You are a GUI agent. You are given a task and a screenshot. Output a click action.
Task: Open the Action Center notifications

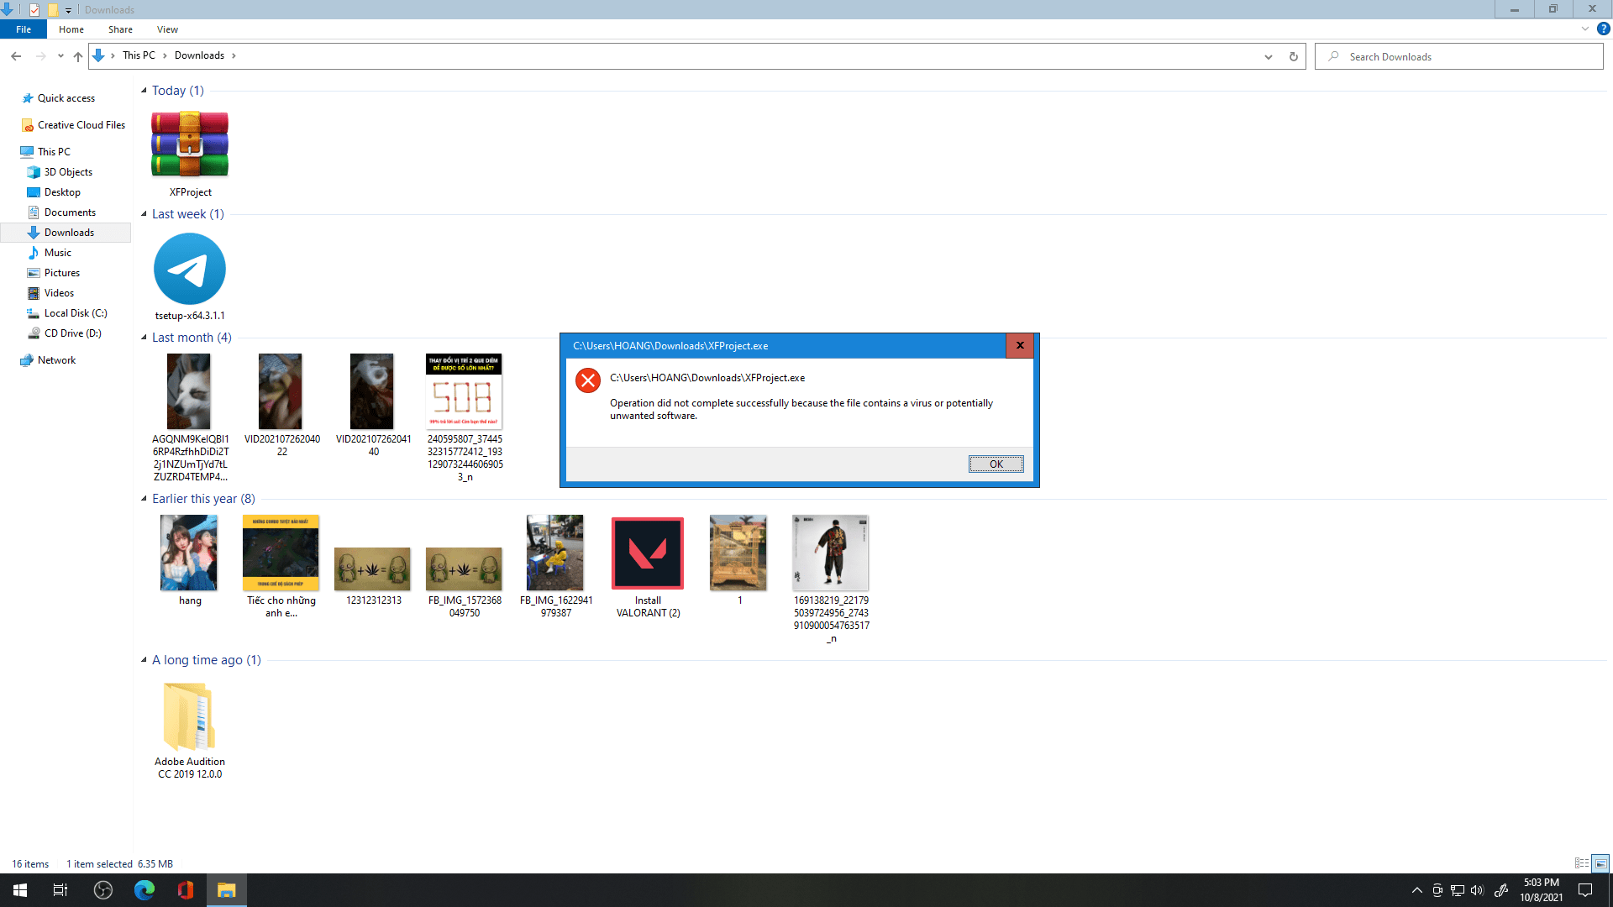(1585, 890)
